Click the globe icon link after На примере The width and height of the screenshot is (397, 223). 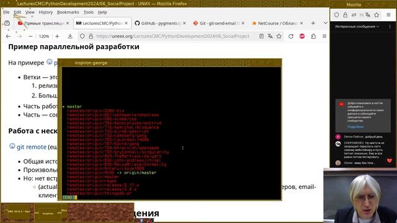[50, 62]
